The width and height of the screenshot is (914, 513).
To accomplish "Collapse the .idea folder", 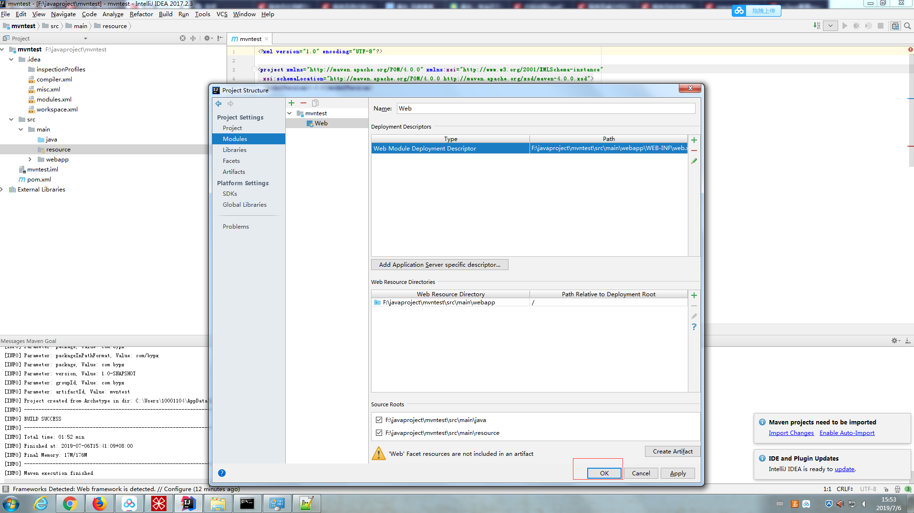I will click(x=11, y=60).
